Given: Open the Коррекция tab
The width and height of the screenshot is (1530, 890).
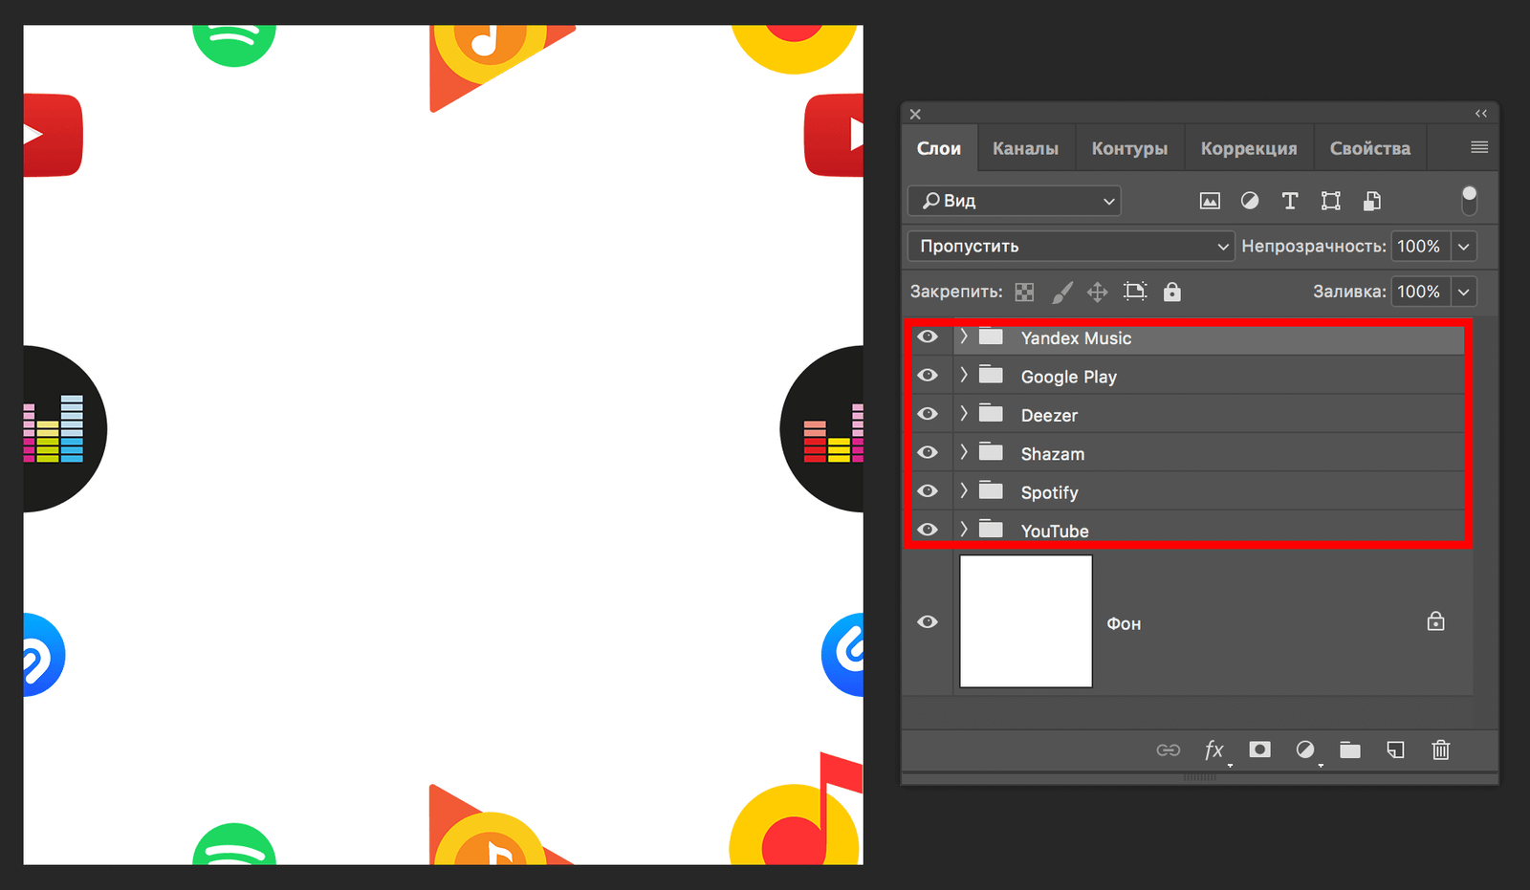Looking at the screenshot, I should pos(1249,147).
